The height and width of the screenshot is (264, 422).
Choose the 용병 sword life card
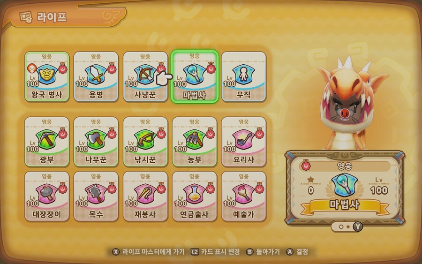click(96, 77)
